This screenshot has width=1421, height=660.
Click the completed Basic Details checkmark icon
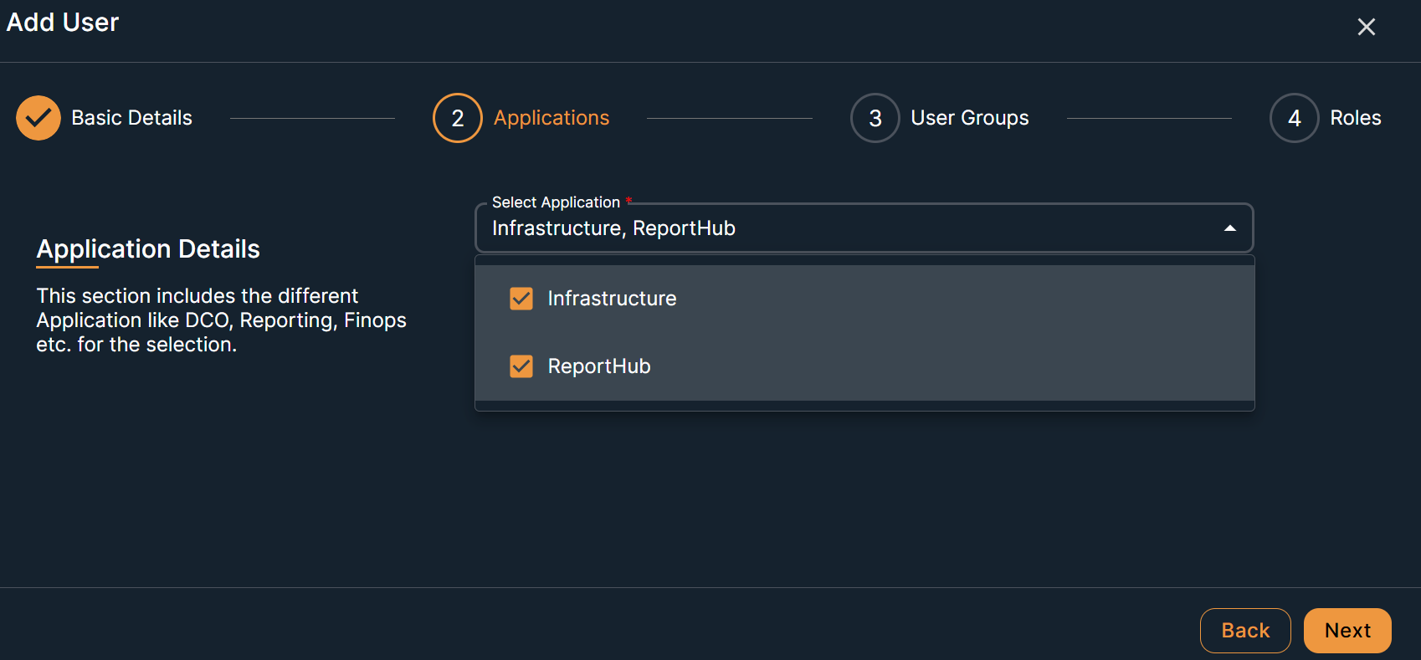38,118
